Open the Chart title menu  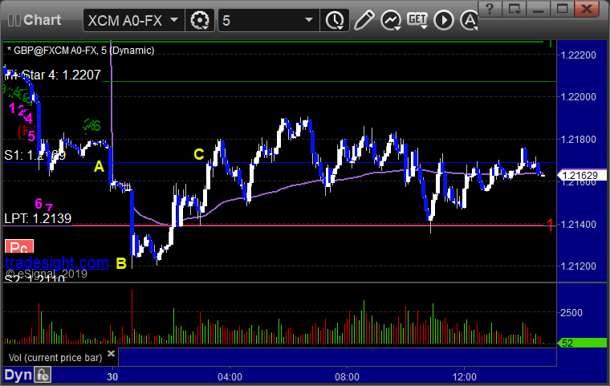click(x=42, y=20)
